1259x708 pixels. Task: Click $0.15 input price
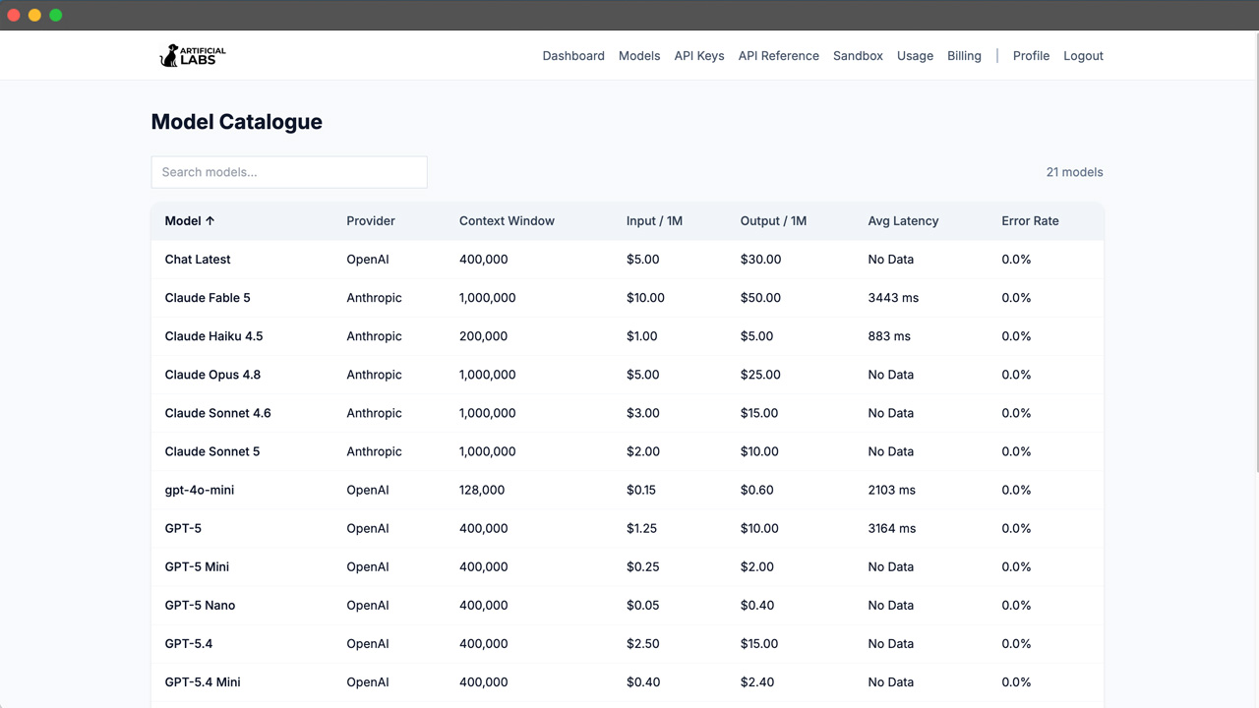(641, 490)
